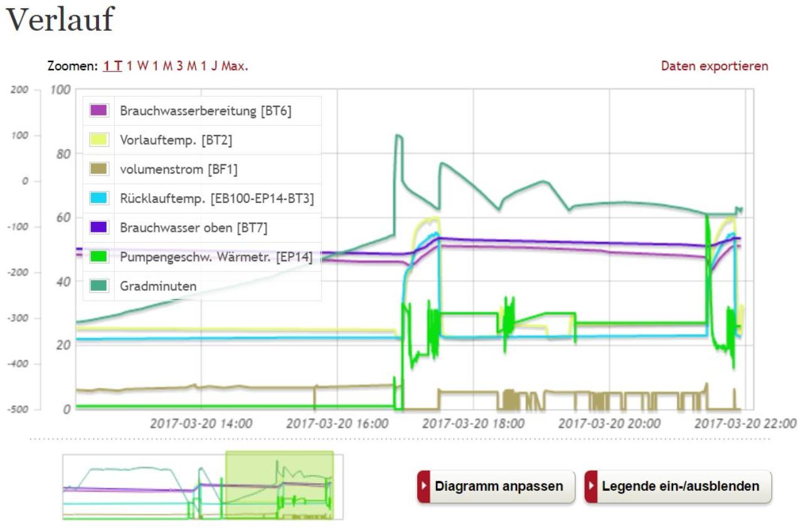Click x-axis label 2017-03-20 14:00
Screen dimensions: 803x529
(201, 423)
